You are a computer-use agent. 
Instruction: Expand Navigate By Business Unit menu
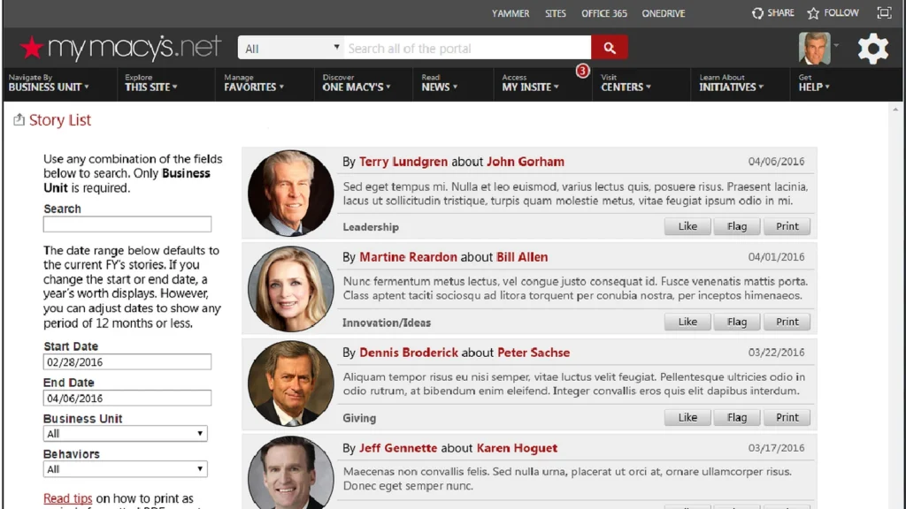point(49,83)
